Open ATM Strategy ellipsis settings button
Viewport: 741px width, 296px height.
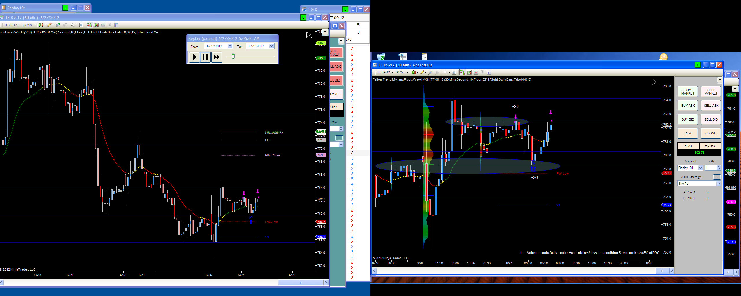717,177
